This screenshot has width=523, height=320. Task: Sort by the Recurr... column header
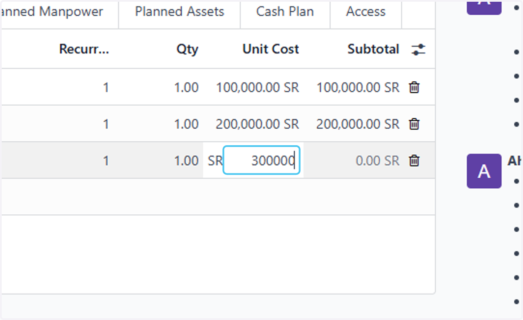[x=84, y=49]
